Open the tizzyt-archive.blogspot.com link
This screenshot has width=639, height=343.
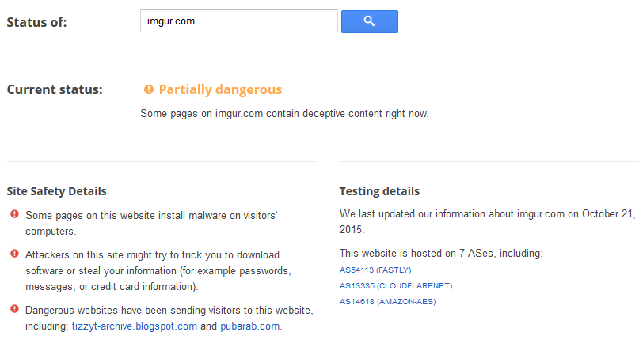[x=134, y=326]
